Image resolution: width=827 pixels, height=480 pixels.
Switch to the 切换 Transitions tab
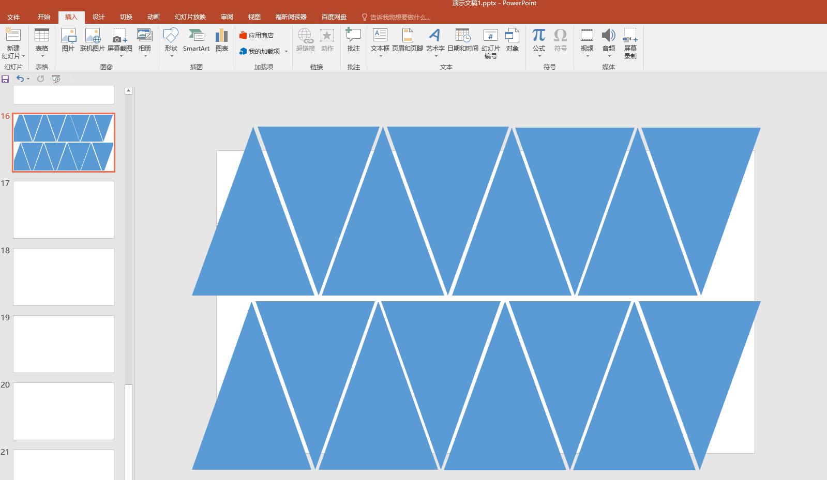point(126,17)
